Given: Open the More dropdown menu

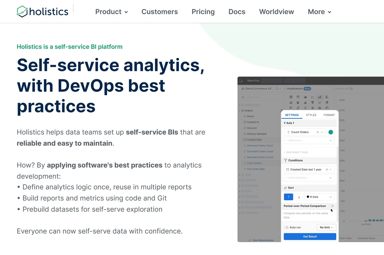Looking at the screenshot, I should (319, 12).
